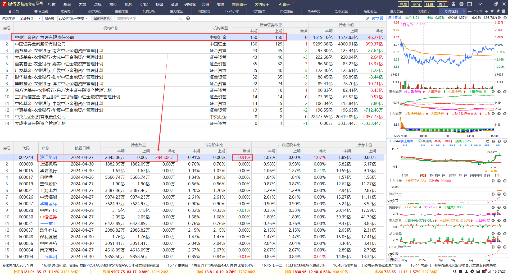Open help for 资金博弈 indicator
508x275 pixels.
click(499, 92)
